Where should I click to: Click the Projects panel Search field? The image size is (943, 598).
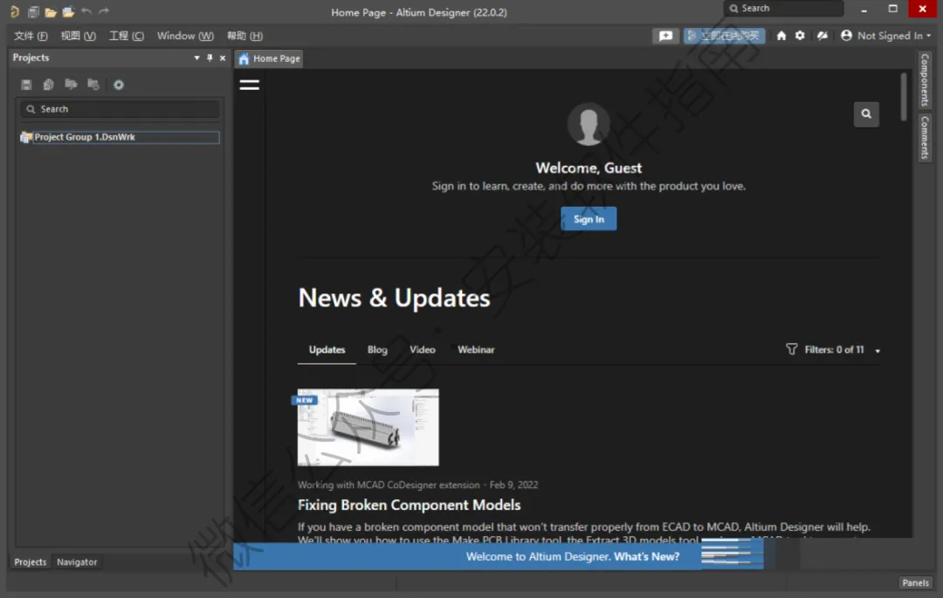coord(120,109)
